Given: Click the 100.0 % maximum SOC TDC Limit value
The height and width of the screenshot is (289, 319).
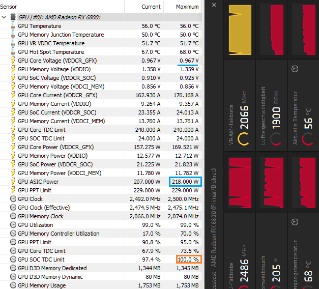Looking at the screenshot, I should [189, 259].
